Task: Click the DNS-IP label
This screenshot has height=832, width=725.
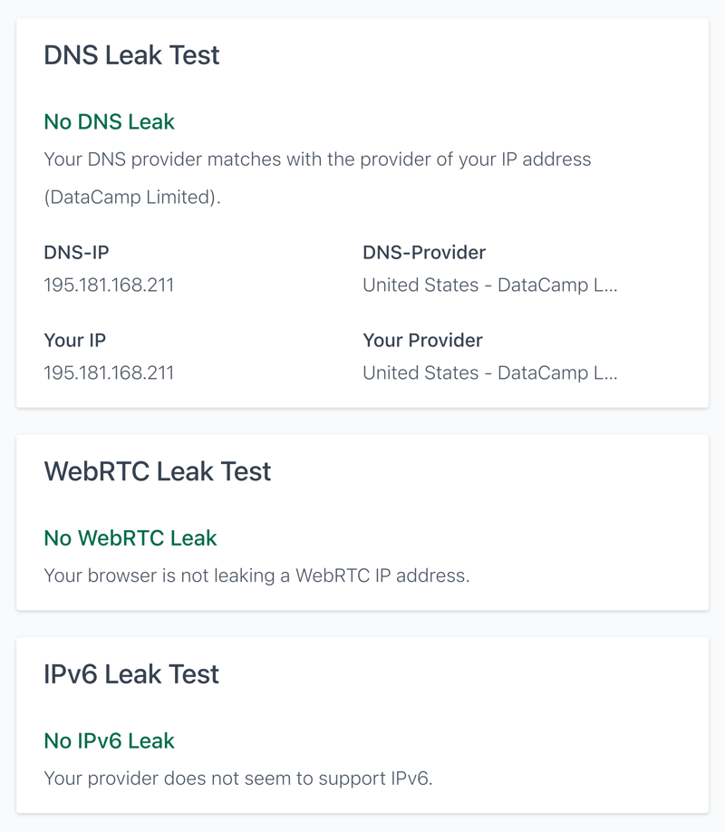Action: tap(76, 253)
